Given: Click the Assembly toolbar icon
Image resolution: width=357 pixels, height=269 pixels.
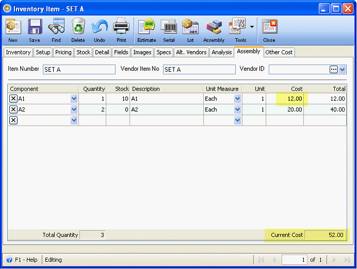Looking at the screenshot, I should 214,27.
